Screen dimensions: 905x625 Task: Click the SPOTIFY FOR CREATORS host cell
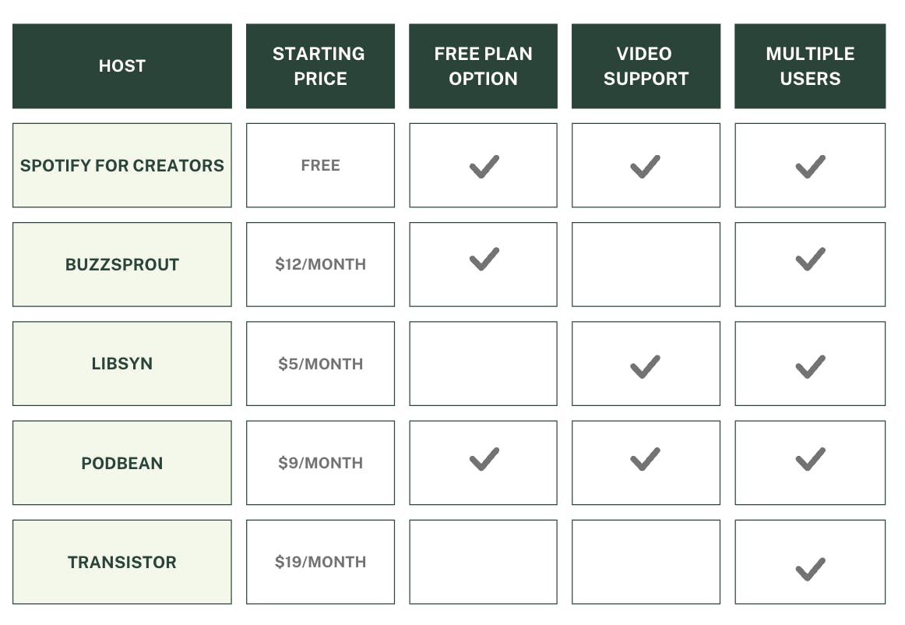tap(122, 165)
